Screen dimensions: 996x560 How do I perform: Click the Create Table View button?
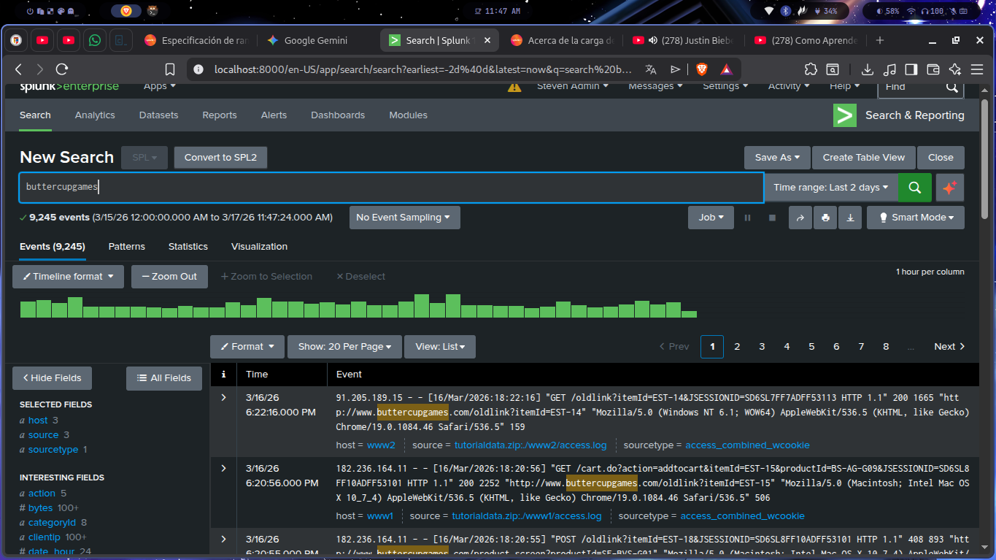(x=863, y=158)
